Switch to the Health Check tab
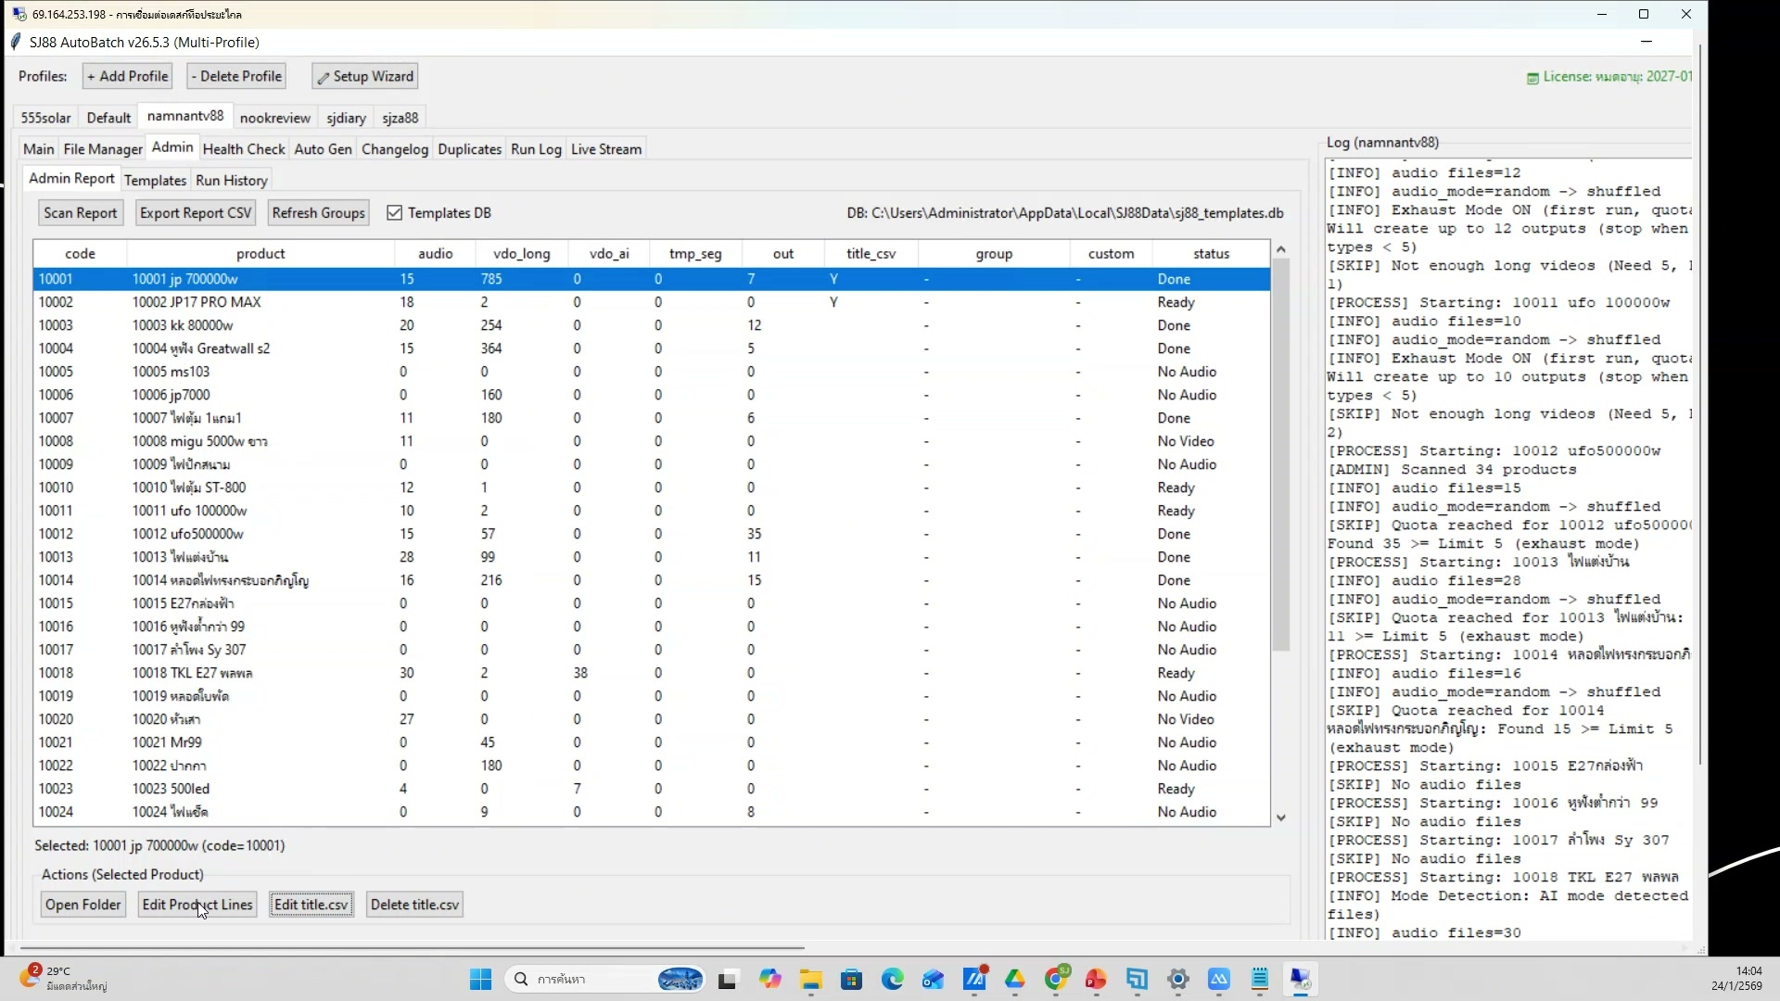The width and height of the screenshot is (1780, 1001). 244,149
